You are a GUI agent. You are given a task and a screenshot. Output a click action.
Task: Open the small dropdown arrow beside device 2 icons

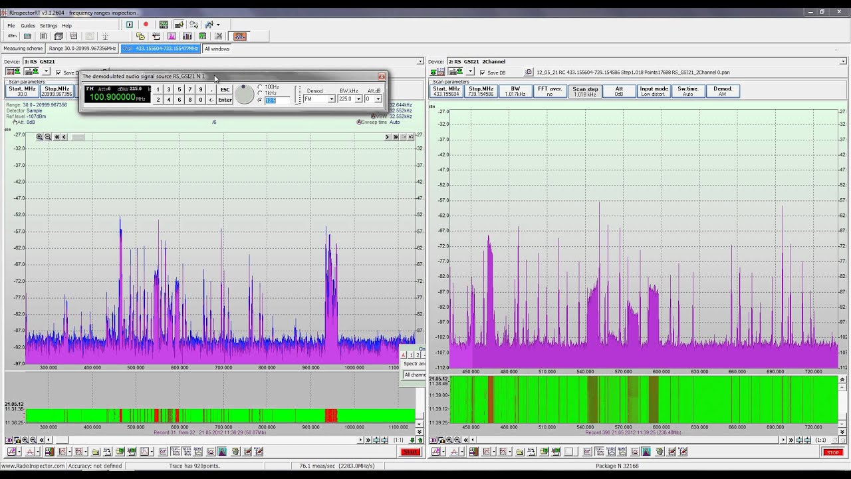471,72
